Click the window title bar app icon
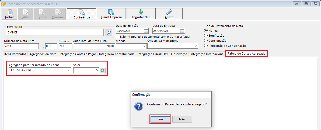 click(x=4, y=4)
